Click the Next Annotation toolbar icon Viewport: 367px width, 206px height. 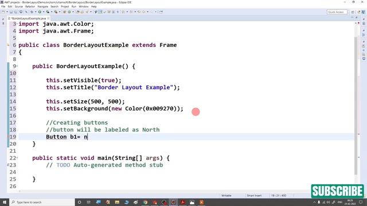123,12
